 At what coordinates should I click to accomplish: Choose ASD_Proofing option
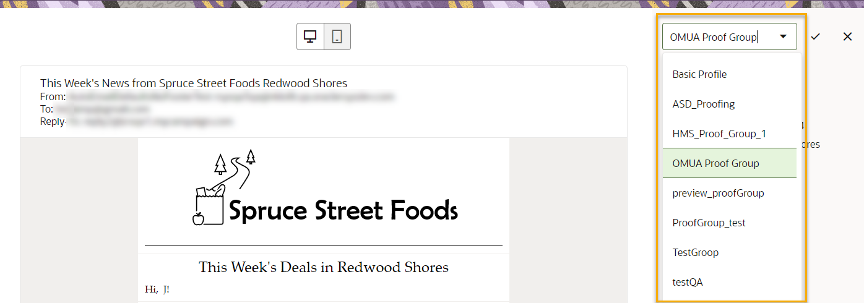point(703,104)
